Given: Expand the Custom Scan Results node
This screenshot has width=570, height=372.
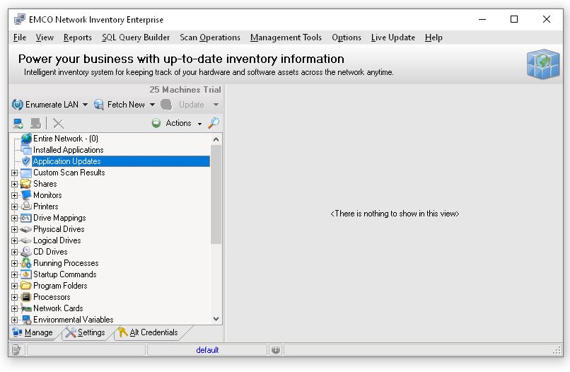Looking at the screenshot, I should (14, 173).
